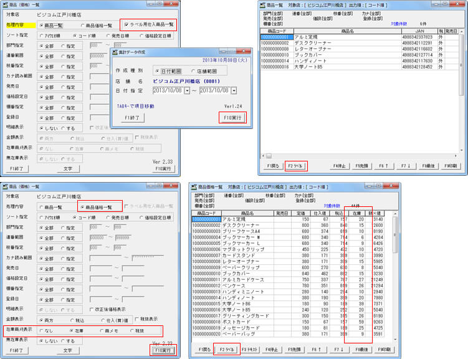Choose the 店舗範囲 radio option
Viewport: 468px width, 359px height.
click(x=195, y=70)
